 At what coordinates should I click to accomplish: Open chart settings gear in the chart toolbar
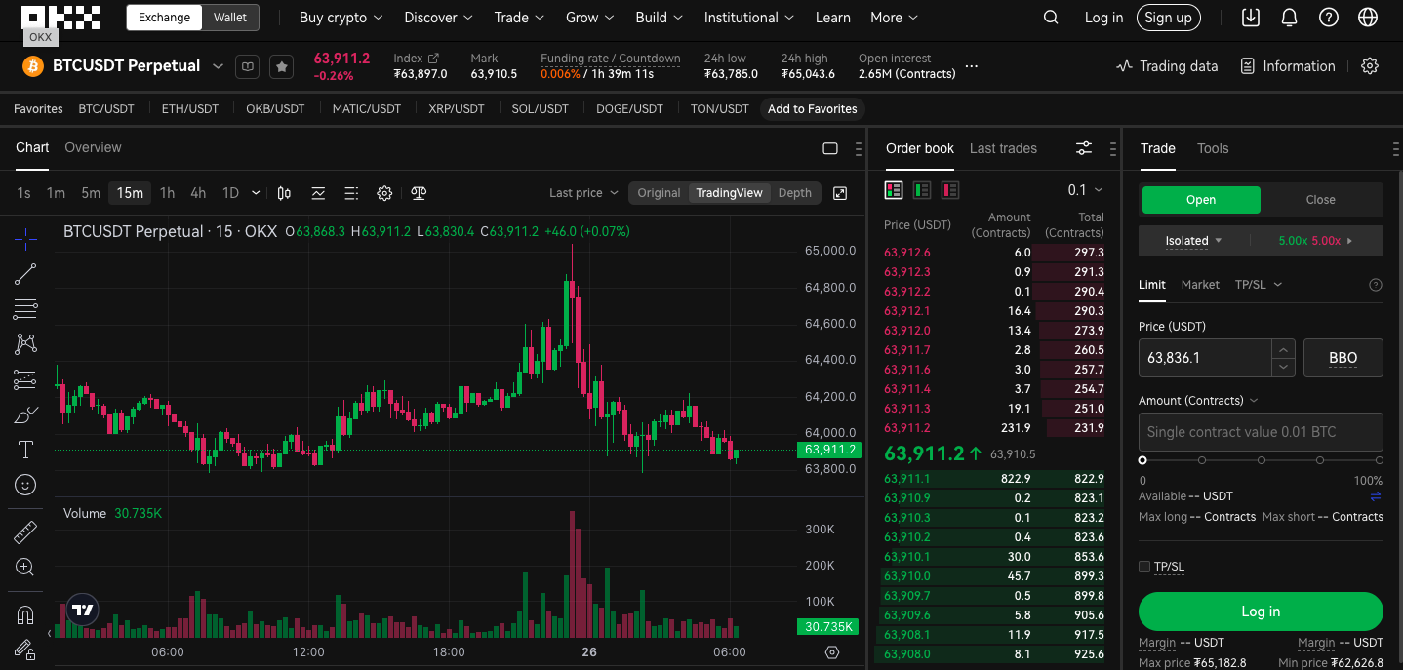[x=384, y=193]
